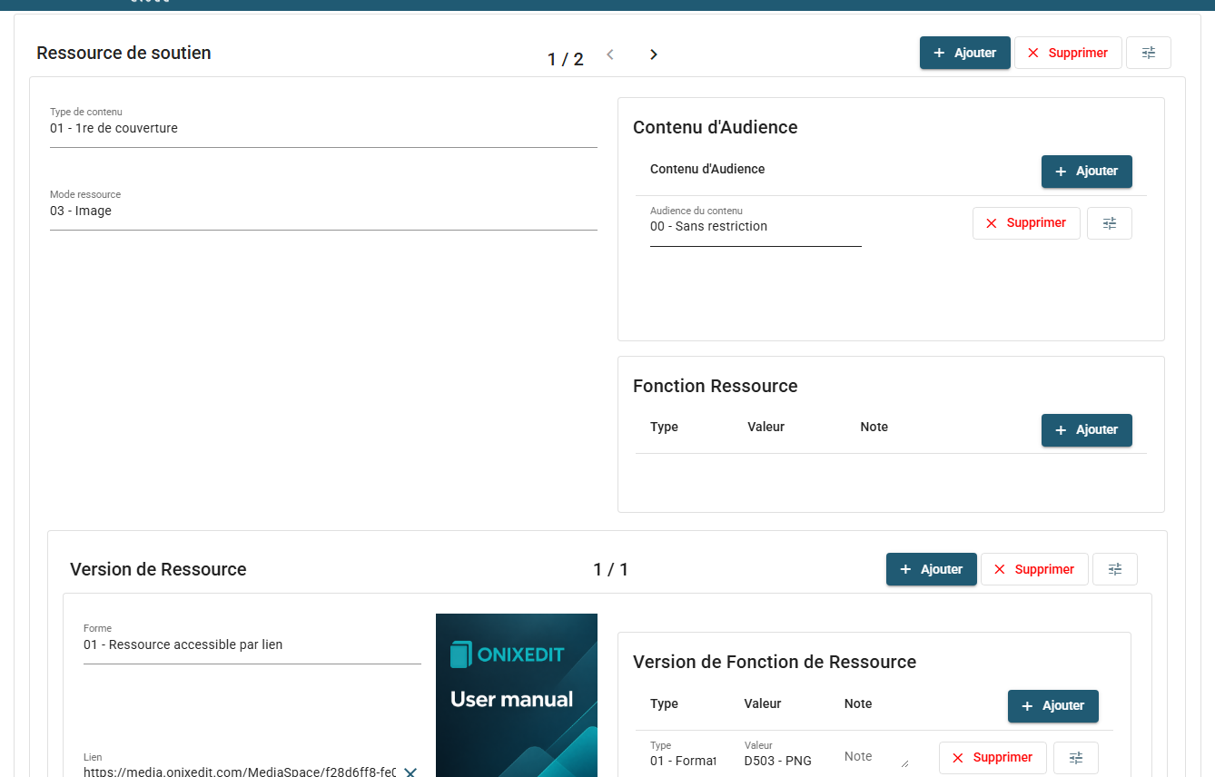Add a Contenu d'Audience entry
The image size is (1215, 777).
1086,172
